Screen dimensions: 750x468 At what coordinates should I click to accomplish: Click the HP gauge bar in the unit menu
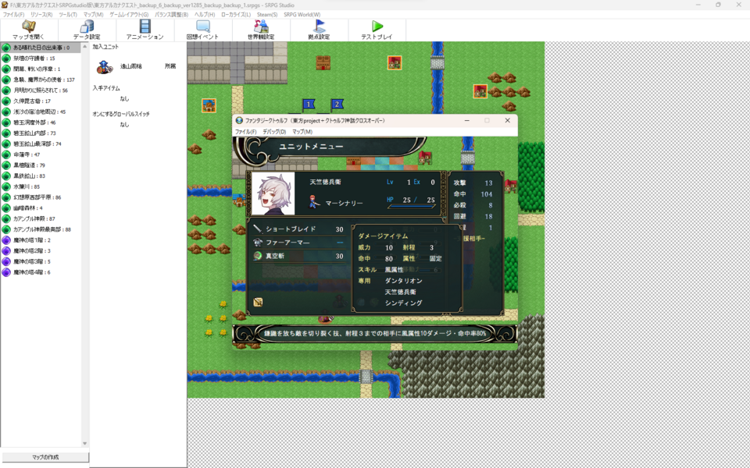[412, 206]
